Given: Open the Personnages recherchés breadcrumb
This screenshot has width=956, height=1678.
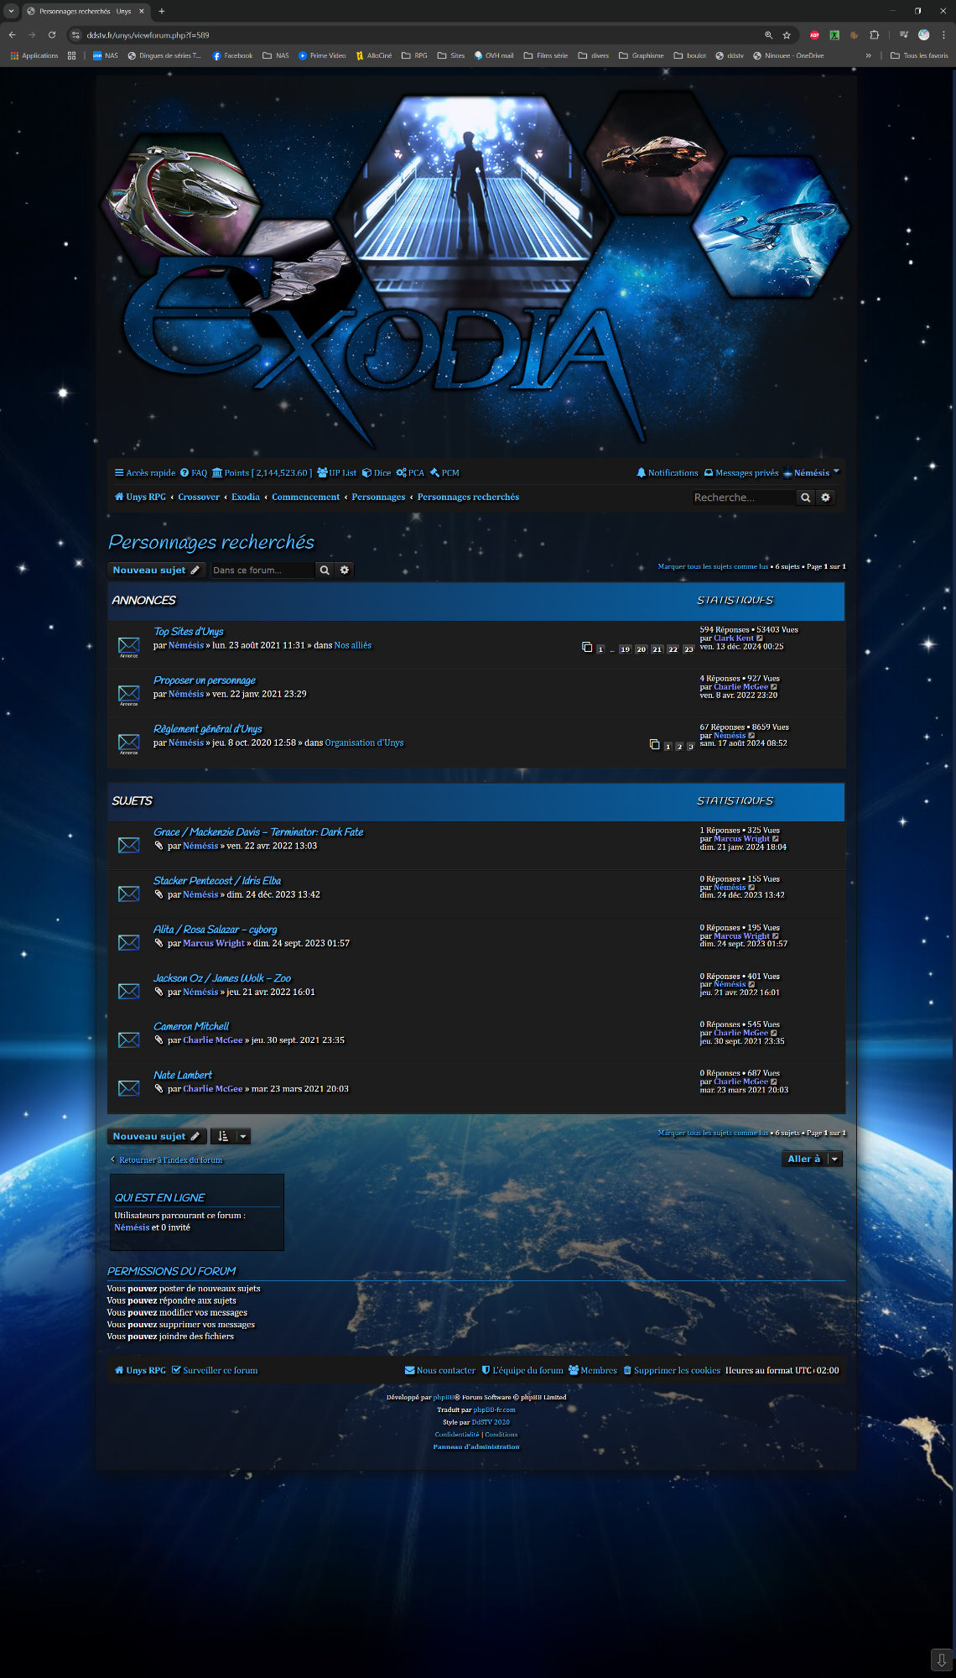Looking at the screenshot, I should tap(468, 498).
